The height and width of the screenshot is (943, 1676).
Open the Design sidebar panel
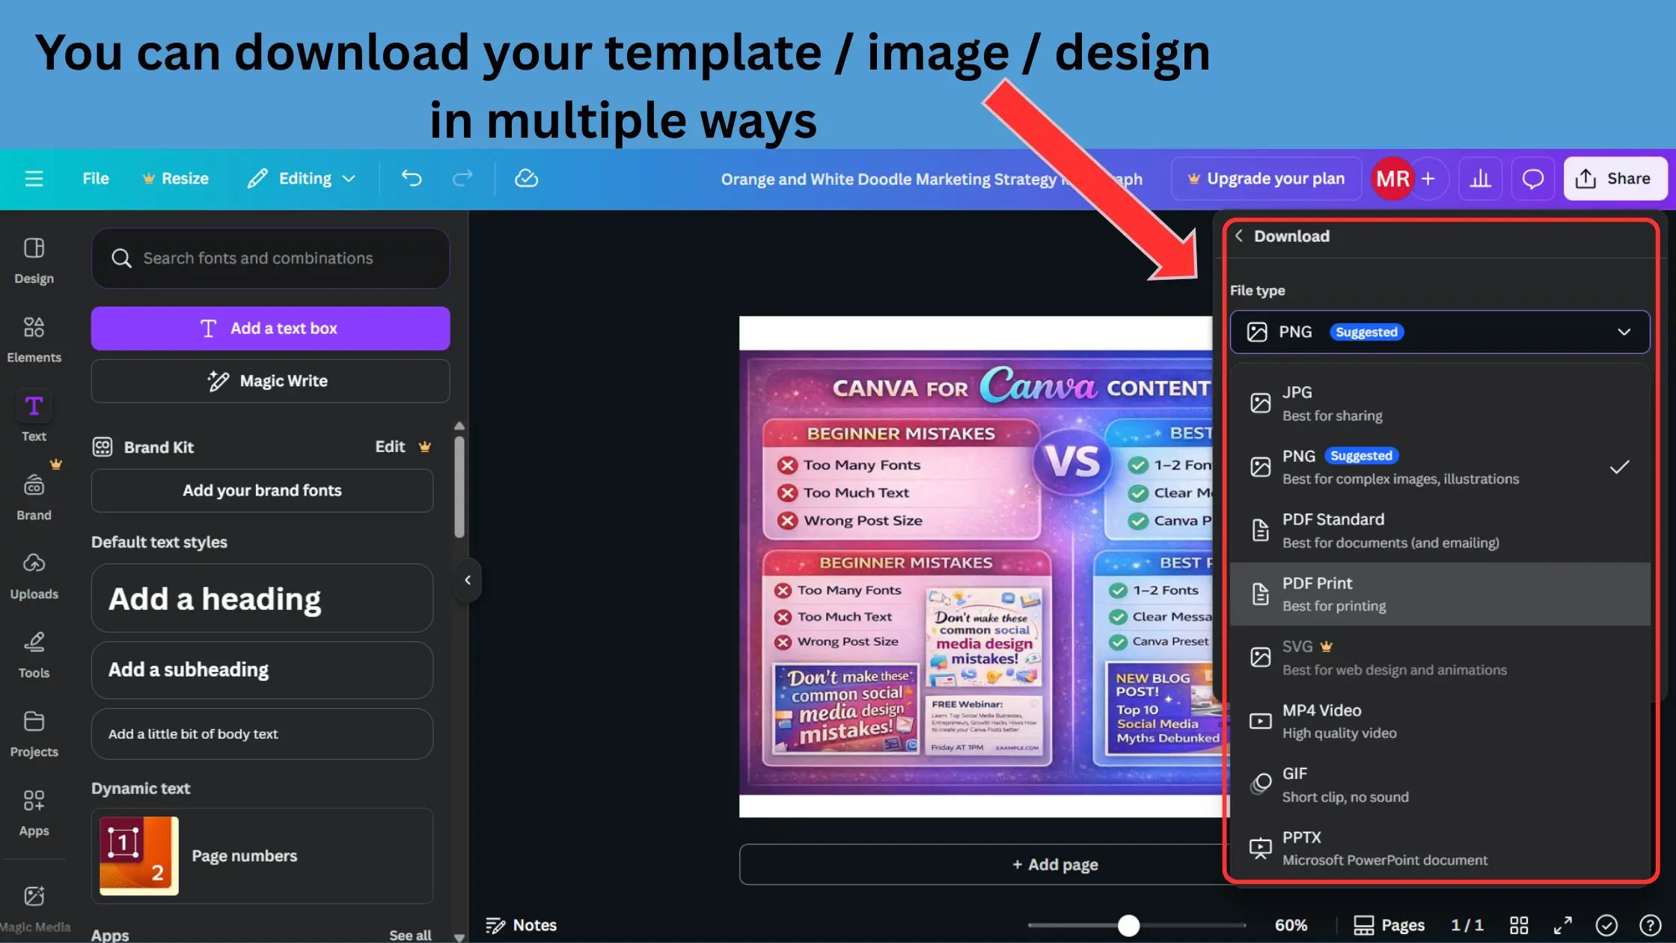click(34, 260)
